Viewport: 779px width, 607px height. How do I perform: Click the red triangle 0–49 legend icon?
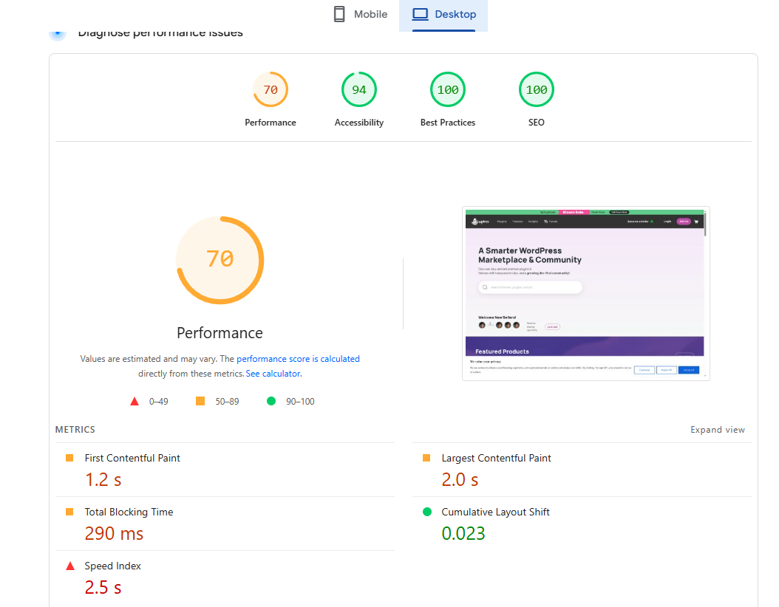point(134,401)
